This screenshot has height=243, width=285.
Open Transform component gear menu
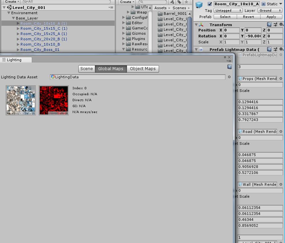pyautogui.click(x=281, y=24)
